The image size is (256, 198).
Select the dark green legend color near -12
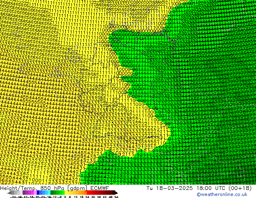[52, 193]
